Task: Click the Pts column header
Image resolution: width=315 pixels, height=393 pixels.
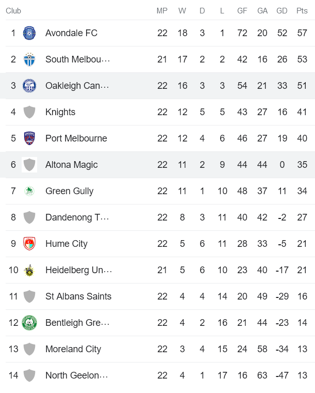Action: (x=302, y=11)
